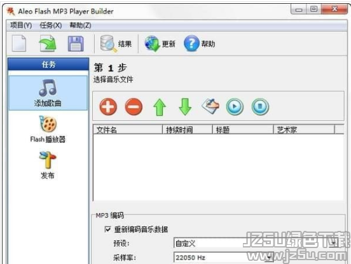Open 帮助 help question mark icon
This screenshot has height=264, width=351.
pos(199,43)
